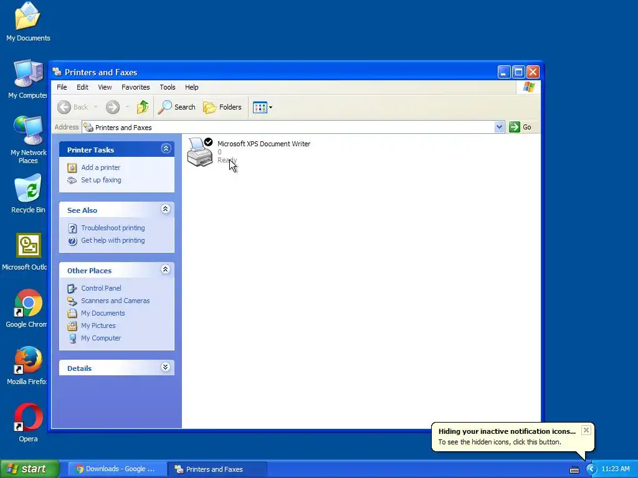The image size is (638, 478).
Task: Open My Documents link in Other Places
Action: (x=103, y=314)
